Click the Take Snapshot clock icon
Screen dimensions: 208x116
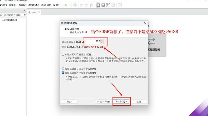(x=81, y=5)
